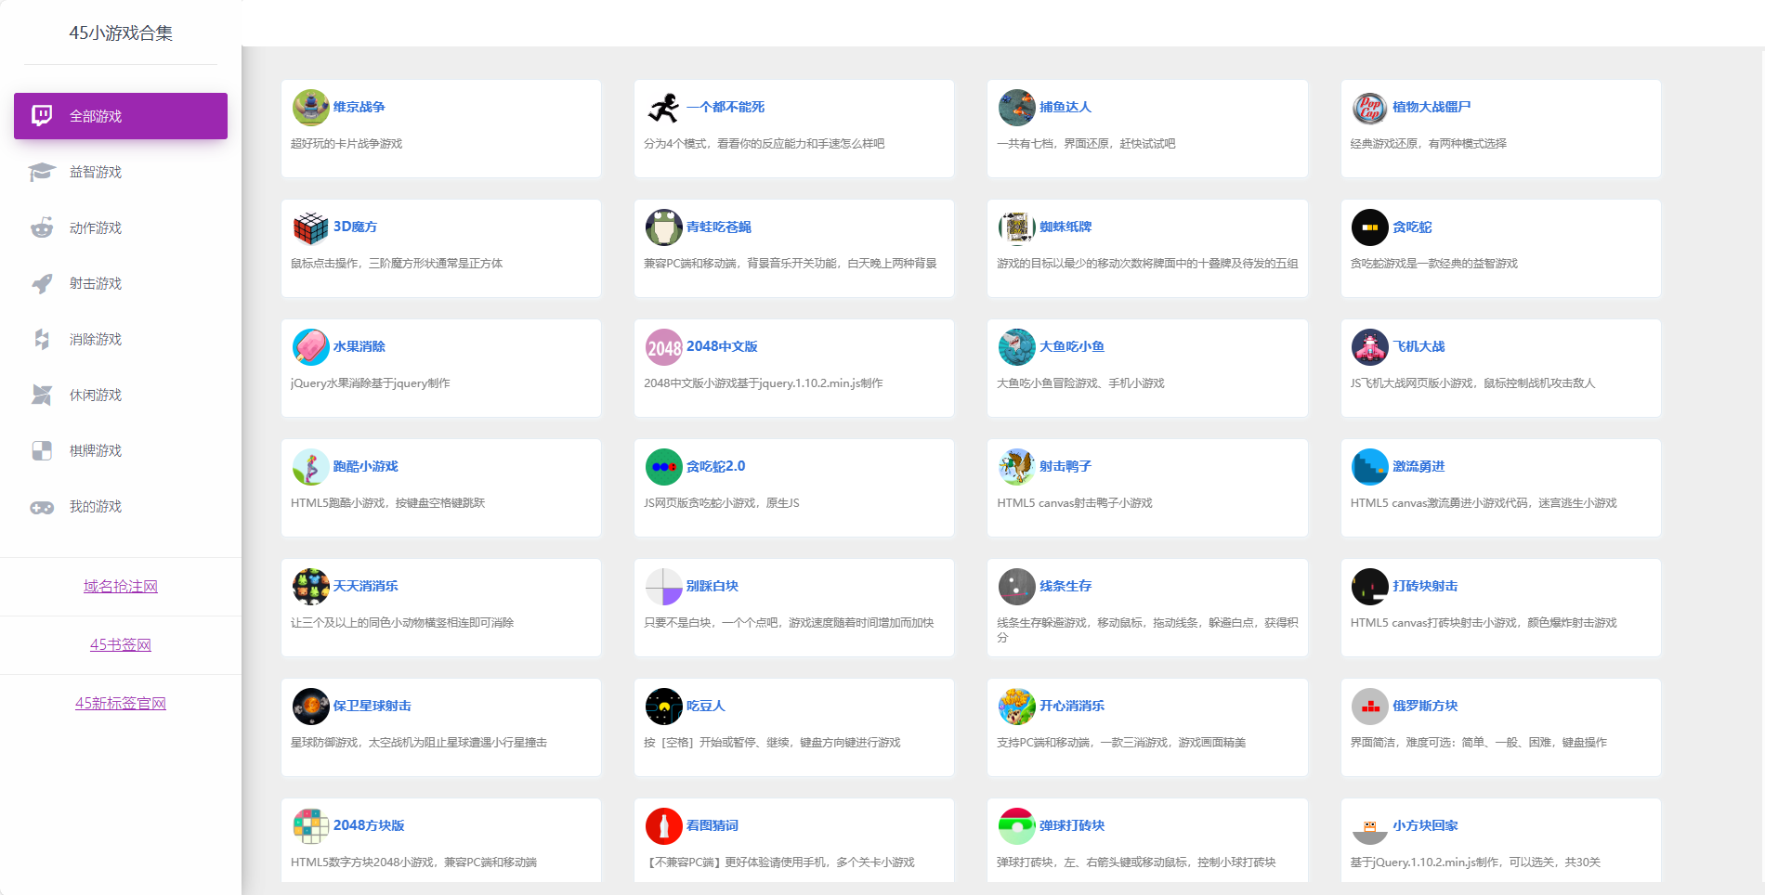
Task: Open the 益智游戏 category
Action: 96,172
